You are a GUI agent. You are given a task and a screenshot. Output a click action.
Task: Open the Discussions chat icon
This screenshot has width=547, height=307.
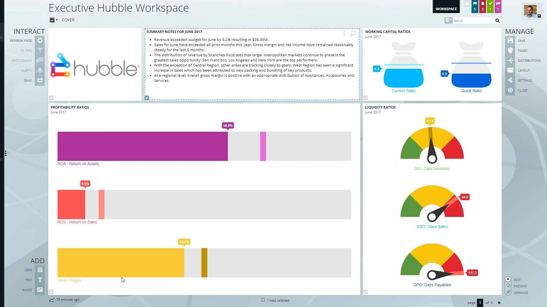pos(40,61)
